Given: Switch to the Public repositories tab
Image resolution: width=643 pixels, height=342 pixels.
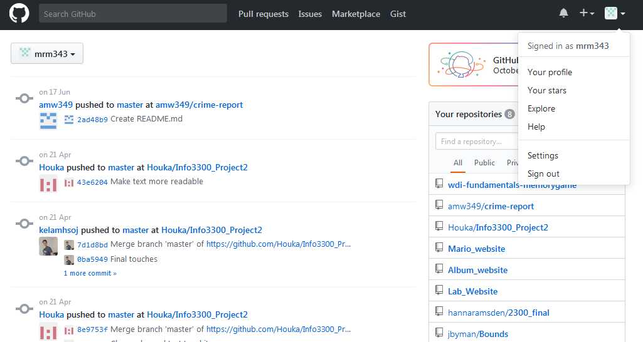Looking at the screenshot, I should coord(484,163).
